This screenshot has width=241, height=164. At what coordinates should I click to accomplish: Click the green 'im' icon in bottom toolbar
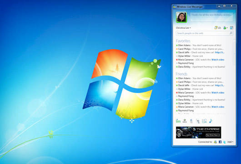click(178, 121)
